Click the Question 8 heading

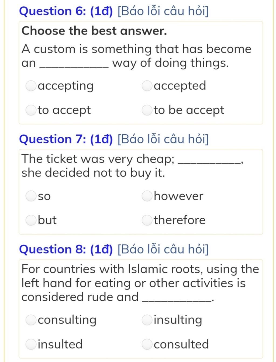point(66,249)
